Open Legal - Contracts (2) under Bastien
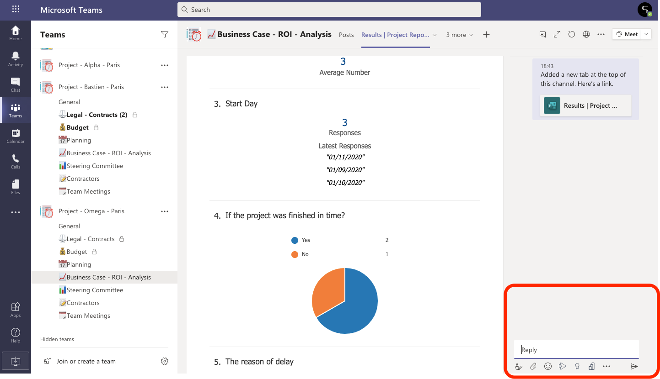 pyautogui.click(x=97, y=115)
